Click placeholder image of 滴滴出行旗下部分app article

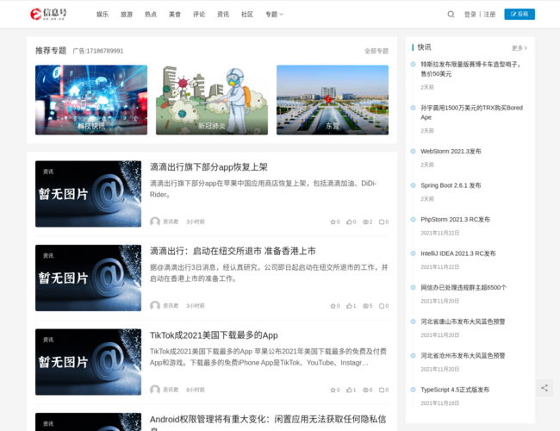[88, 194]
